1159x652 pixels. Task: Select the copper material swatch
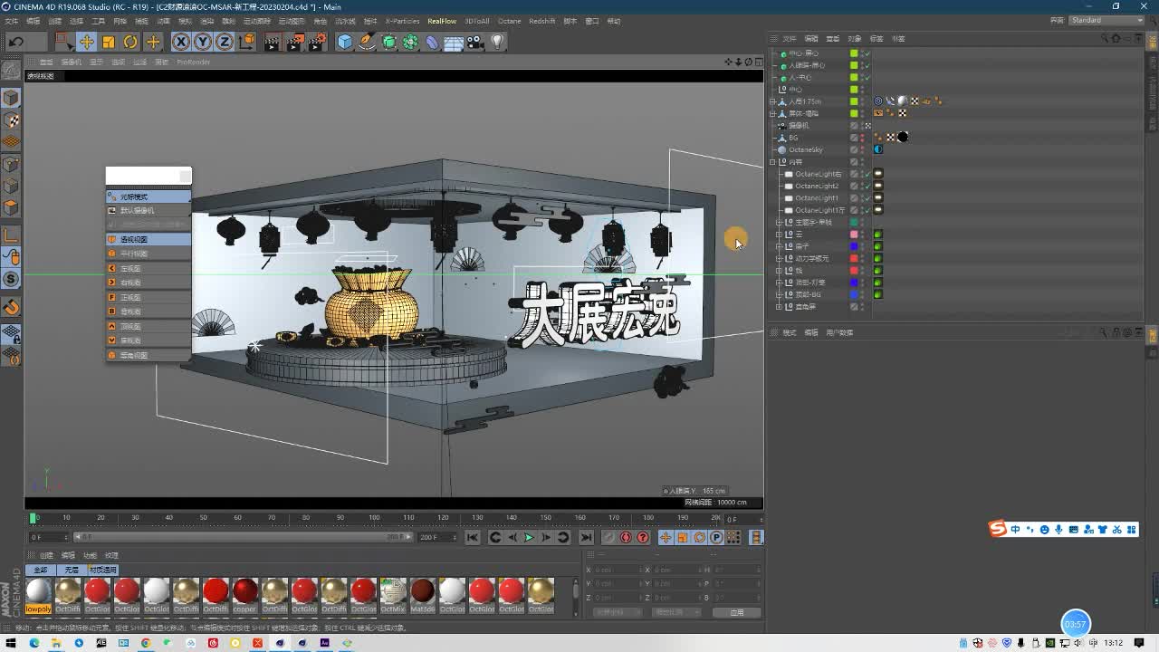point(245,592)
